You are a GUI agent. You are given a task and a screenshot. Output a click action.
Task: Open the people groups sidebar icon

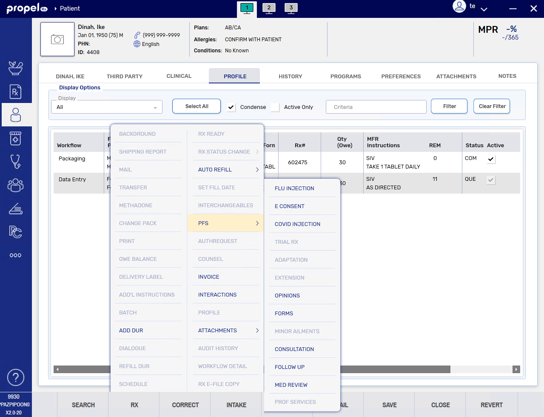[16, 185]
